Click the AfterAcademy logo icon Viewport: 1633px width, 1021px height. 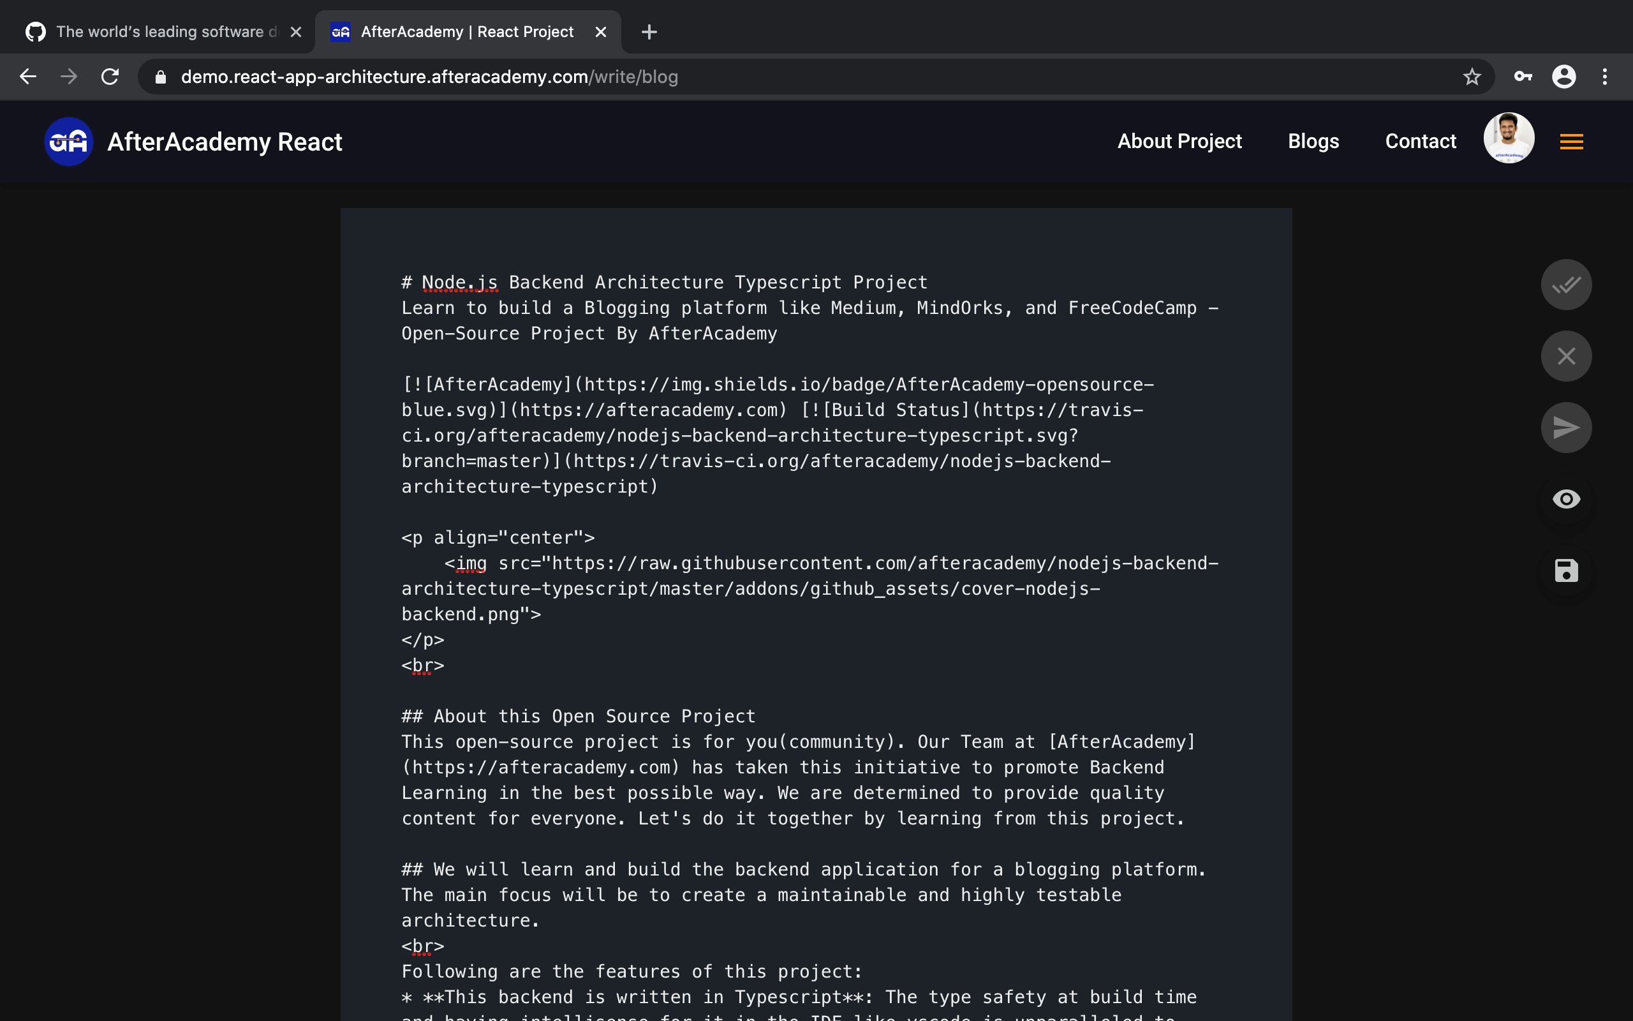(x=68, y=142)
